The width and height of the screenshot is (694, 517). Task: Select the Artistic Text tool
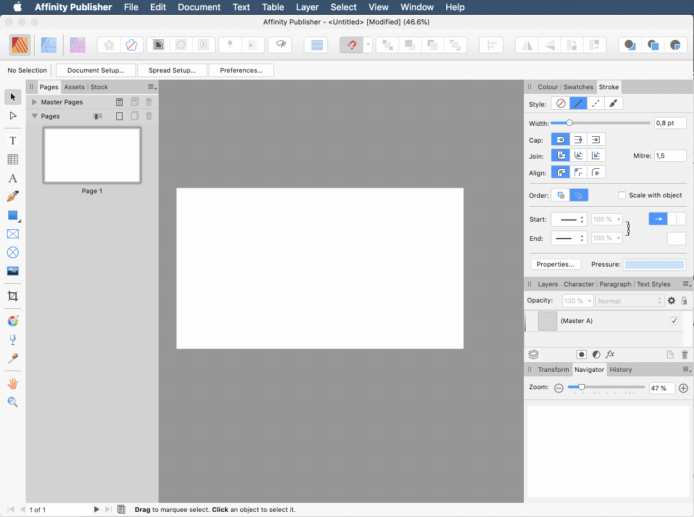pyautogui.click(x=12, y=140)
